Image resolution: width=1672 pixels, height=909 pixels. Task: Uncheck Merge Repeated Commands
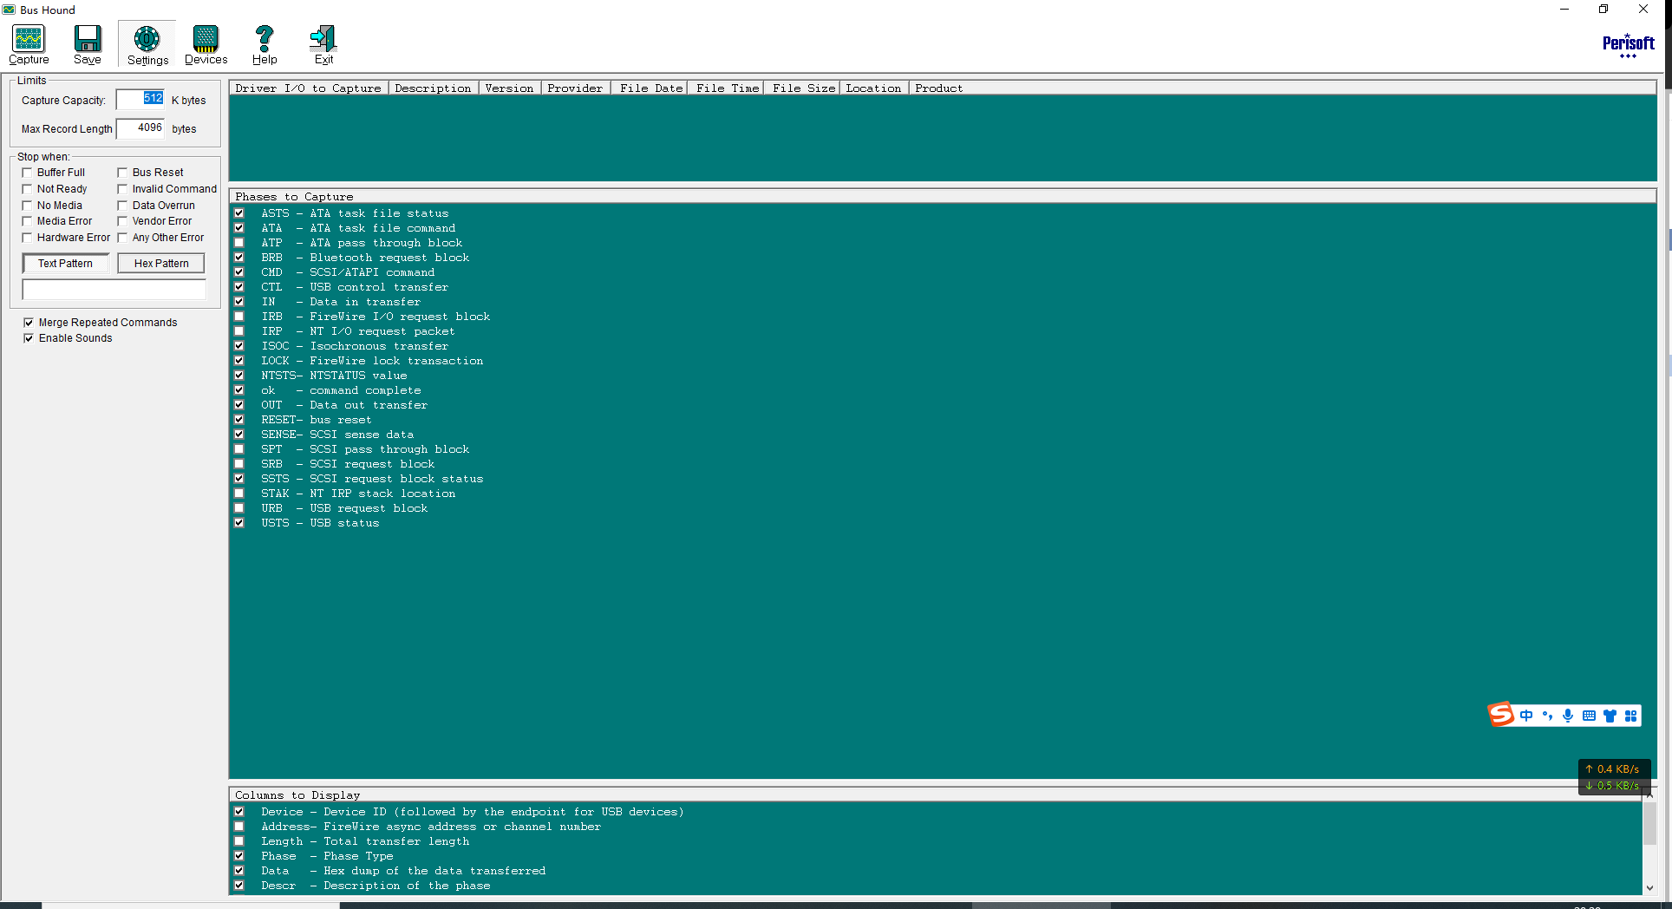[x=29, y=323]
